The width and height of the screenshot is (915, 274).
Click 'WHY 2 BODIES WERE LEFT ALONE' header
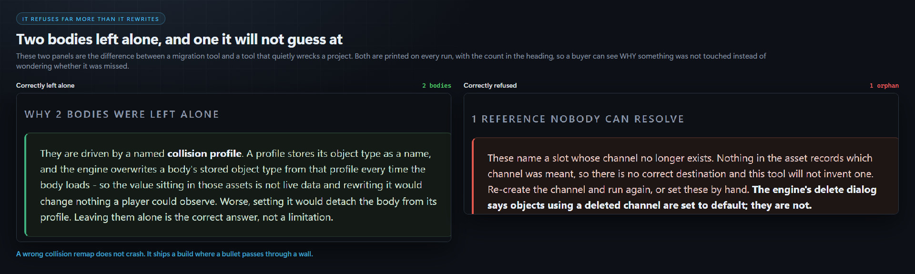(122, 114)
